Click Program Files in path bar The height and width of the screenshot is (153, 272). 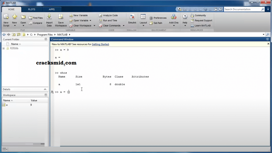click(x=45, y=35)
